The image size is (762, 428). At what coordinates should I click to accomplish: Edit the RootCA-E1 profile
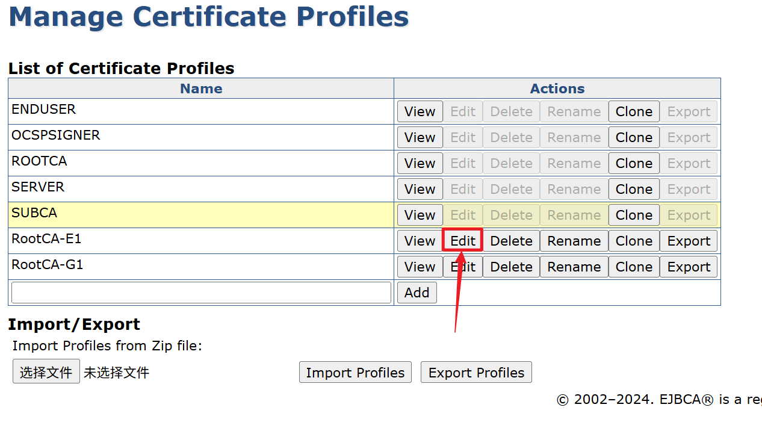[x=463, y=241]
